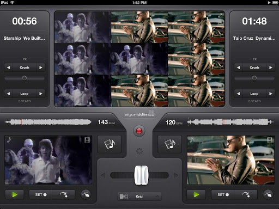Open the Grid transition dropdown

(x=139, y=196)
